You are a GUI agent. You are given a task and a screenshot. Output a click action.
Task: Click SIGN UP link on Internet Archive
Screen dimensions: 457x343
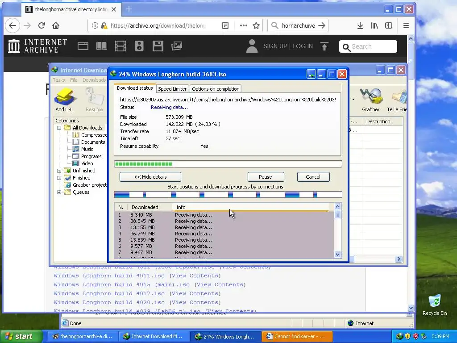point(275,46)
